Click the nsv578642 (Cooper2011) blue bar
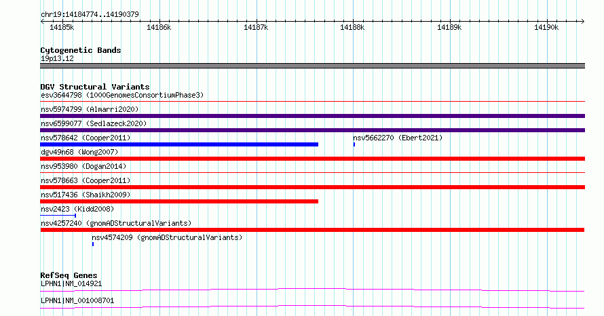The width and height of the screenshot is (604, 316). click(179, 144)
